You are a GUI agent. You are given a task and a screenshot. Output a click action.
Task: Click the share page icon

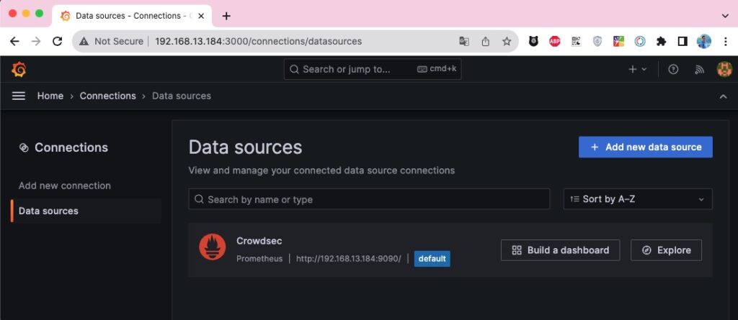(x=485, y=42)
